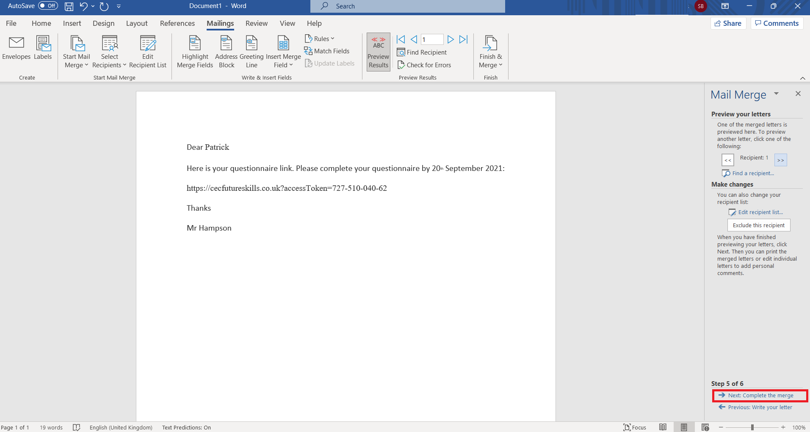The image size is (810, 432).
Task: Click Insert Merge Field icon
Action: (x=283, y=43)
